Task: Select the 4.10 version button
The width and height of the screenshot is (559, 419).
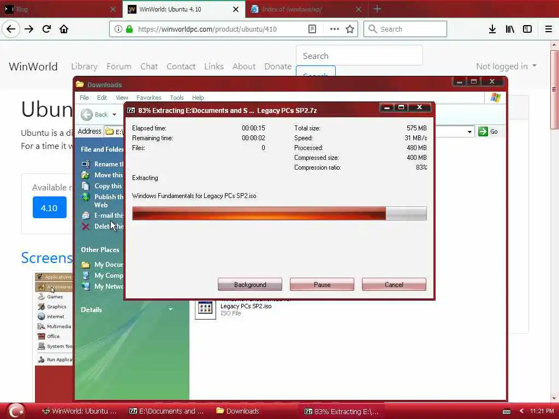Action: coord(50,207)
